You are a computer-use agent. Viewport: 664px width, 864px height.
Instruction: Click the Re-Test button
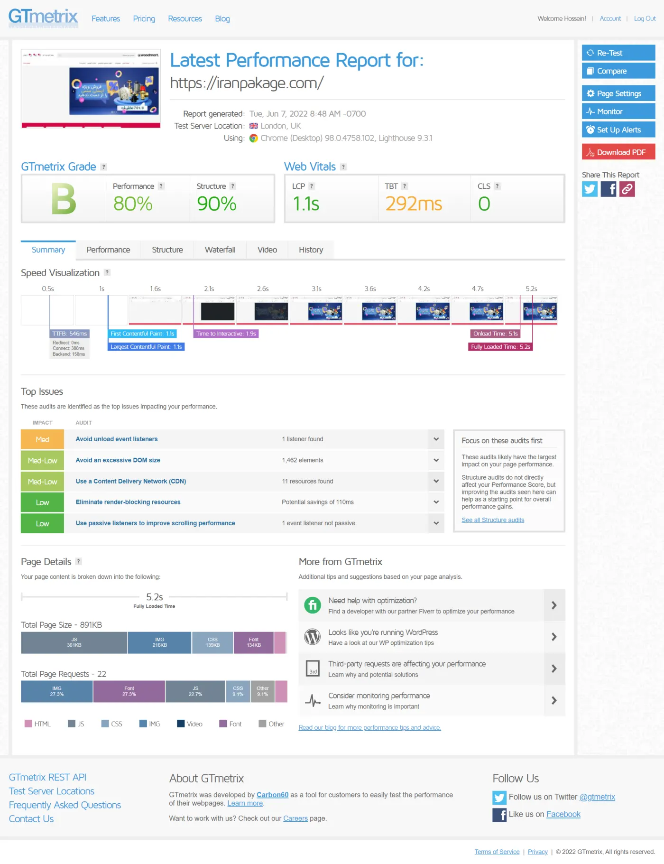(618, 53)
